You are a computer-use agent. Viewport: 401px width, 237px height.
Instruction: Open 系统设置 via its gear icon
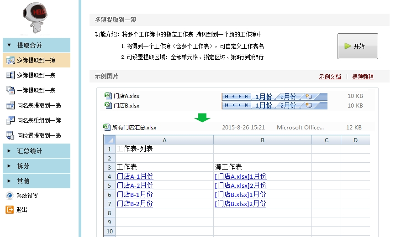tap(9, 196)
